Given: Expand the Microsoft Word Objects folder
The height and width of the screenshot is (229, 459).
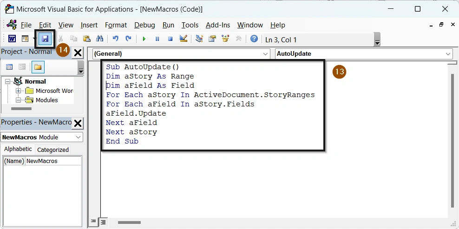Looking at the screenshot, I should (19, 91).
